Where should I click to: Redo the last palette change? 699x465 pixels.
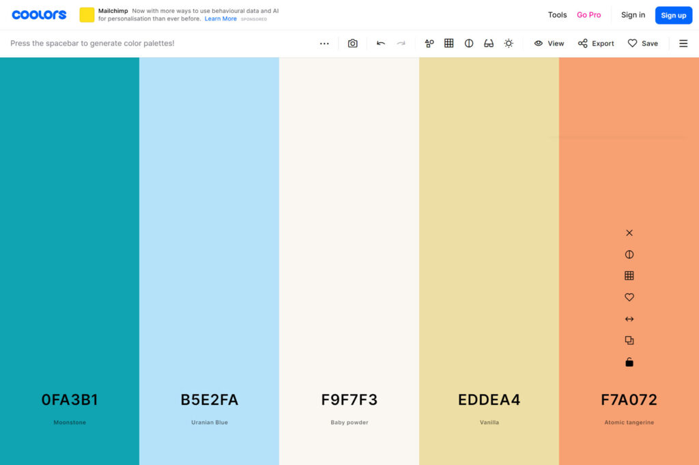(x=401, y=43)
